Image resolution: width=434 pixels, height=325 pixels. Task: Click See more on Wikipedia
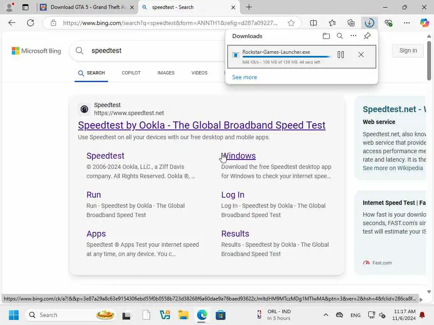[393, 168]
